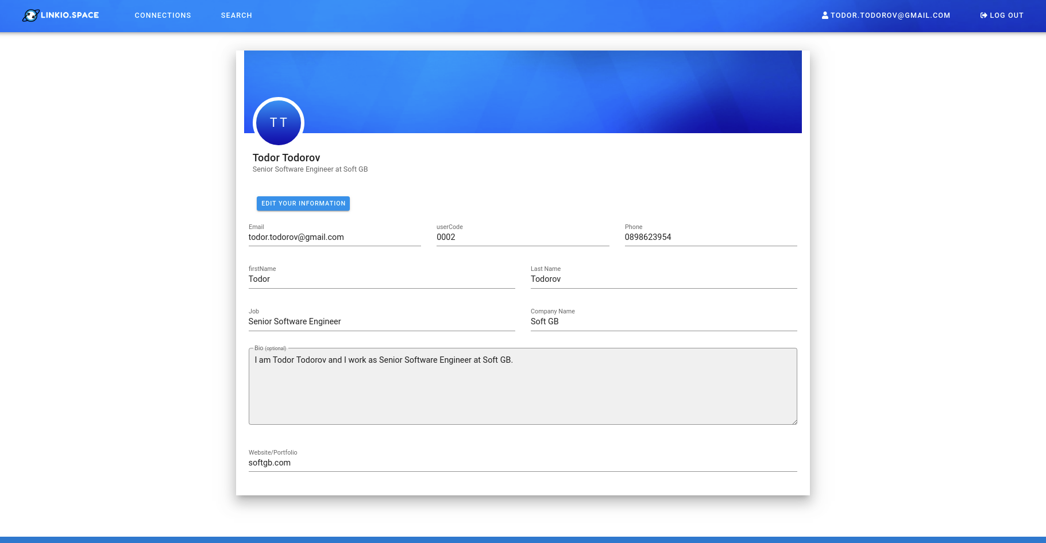Click the Email field label
The image size is (1046, 543).
[x=256, y=227]
